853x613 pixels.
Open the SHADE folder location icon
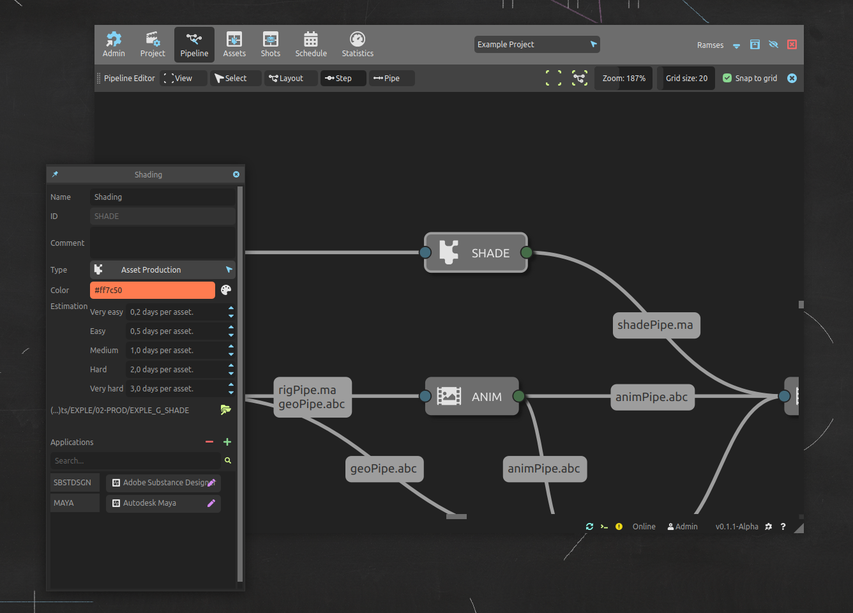pyautogui.click(x=226, y=410)
